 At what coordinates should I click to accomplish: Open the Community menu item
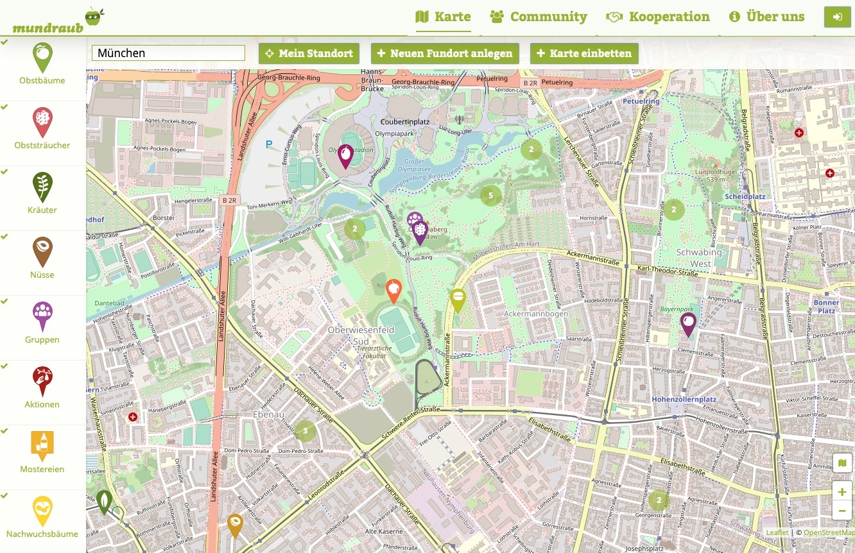[x=538, y=17]
